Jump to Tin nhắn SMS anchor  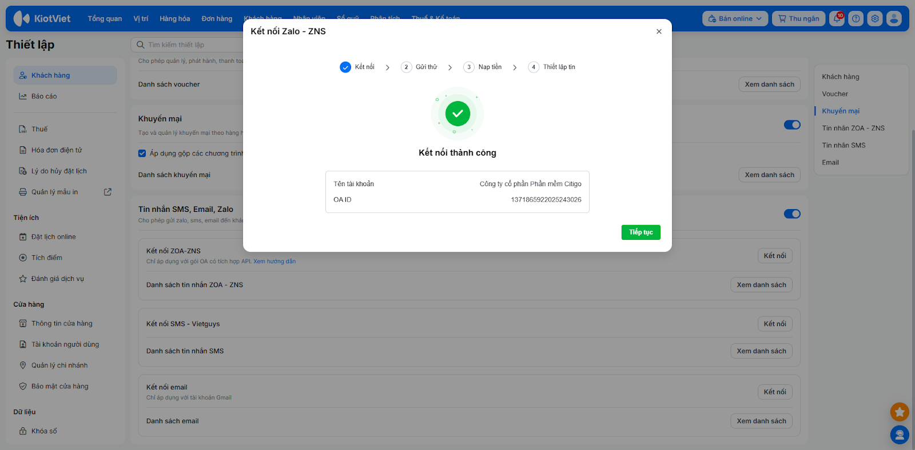point(844,146)
